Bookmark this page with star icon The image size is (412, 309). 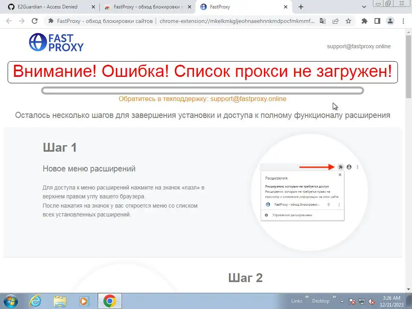tap(348, 21)
